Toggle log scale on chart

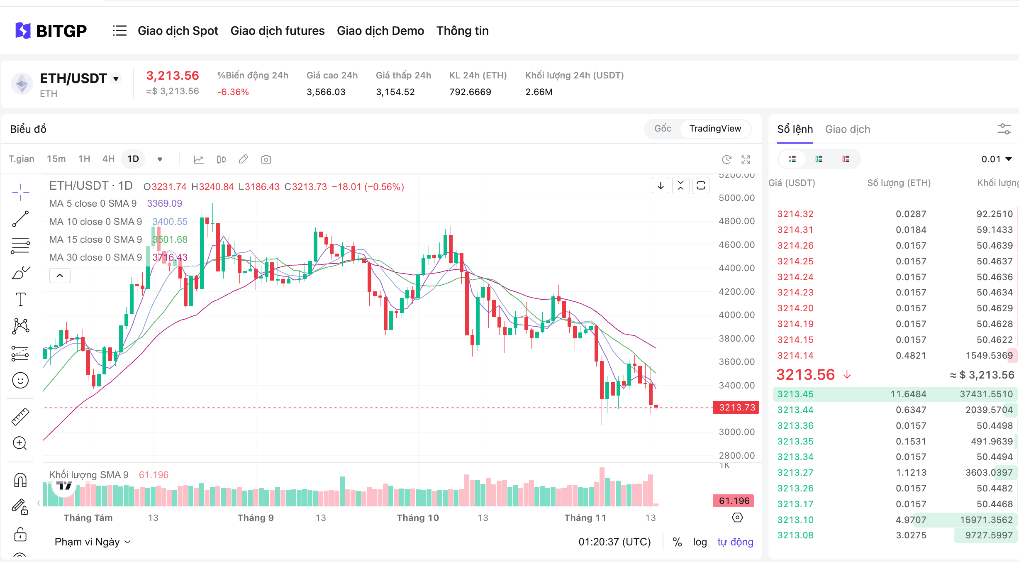pos(700,542)
